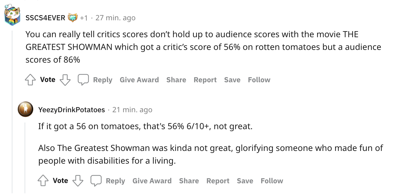Screen dimensions: 404x196
Task: Click the award badge next to SSCS4EVER
Action: (x=73, y=18)
